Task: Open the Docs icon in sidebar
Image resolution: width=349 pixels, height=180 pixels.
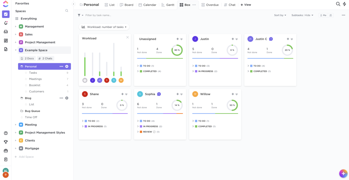Action: [6, 49]
